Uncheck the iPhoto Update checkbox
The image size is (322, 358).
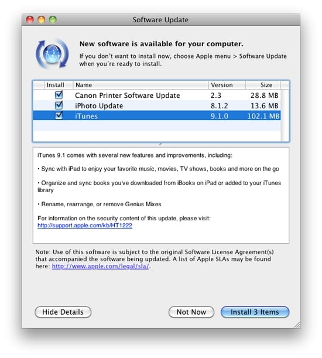click(59, 105)
